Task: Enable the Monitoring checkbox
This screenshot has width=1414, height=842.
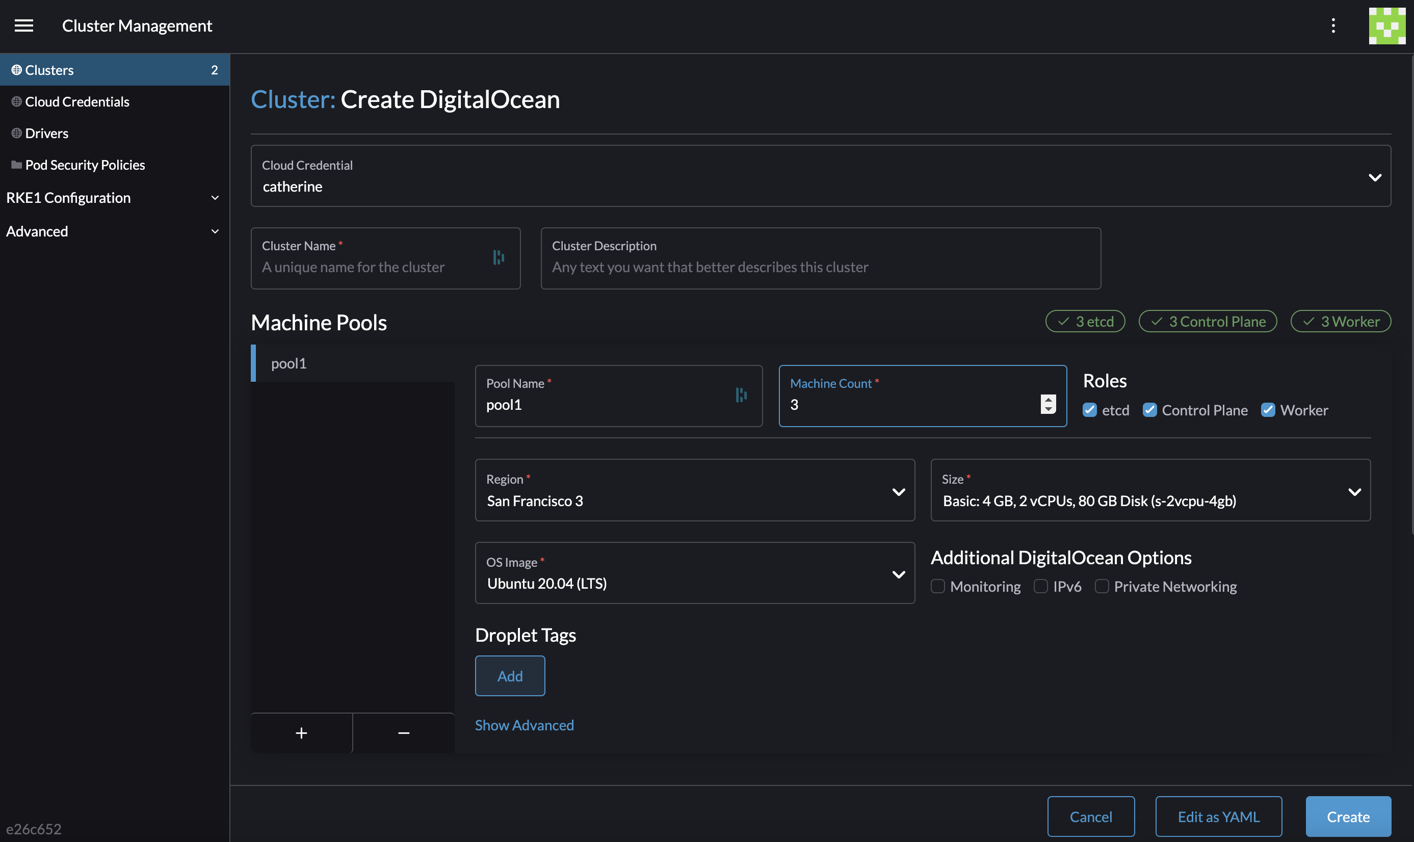Action: pyautogui.click(x=938, y=586)
